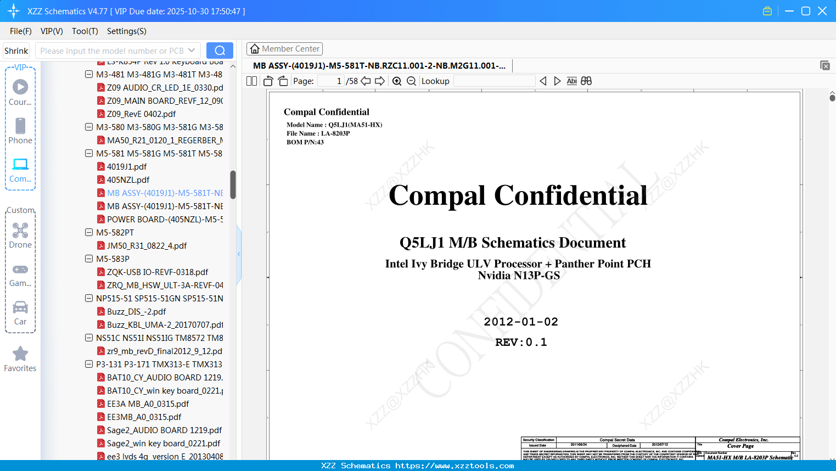
Task: Collapse the M3-580 M3-580G folder
Action: pos(89,127)
